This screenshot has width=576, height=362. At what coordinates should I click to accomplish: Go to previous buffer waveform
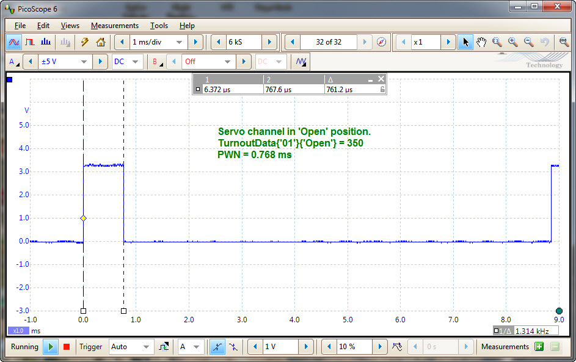pos(293,42)
